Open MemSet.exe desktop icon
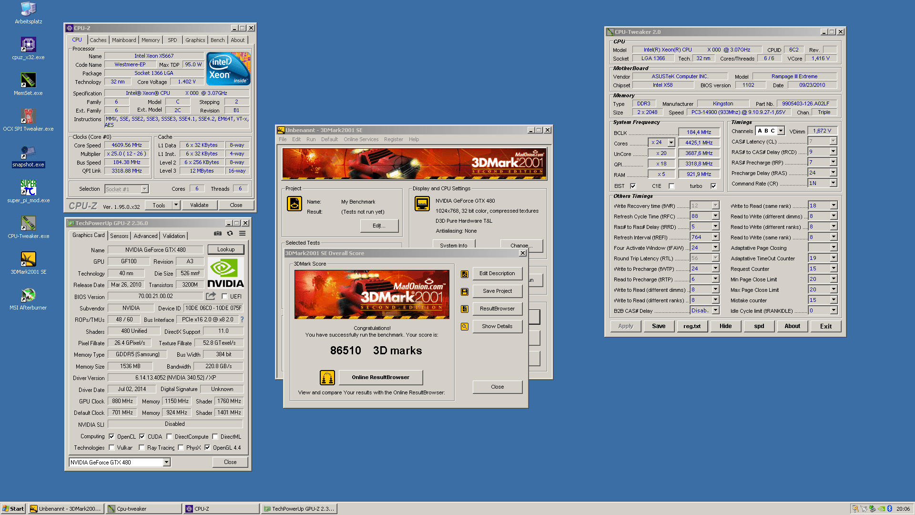 pyautogui.click(x=29, y=84)
